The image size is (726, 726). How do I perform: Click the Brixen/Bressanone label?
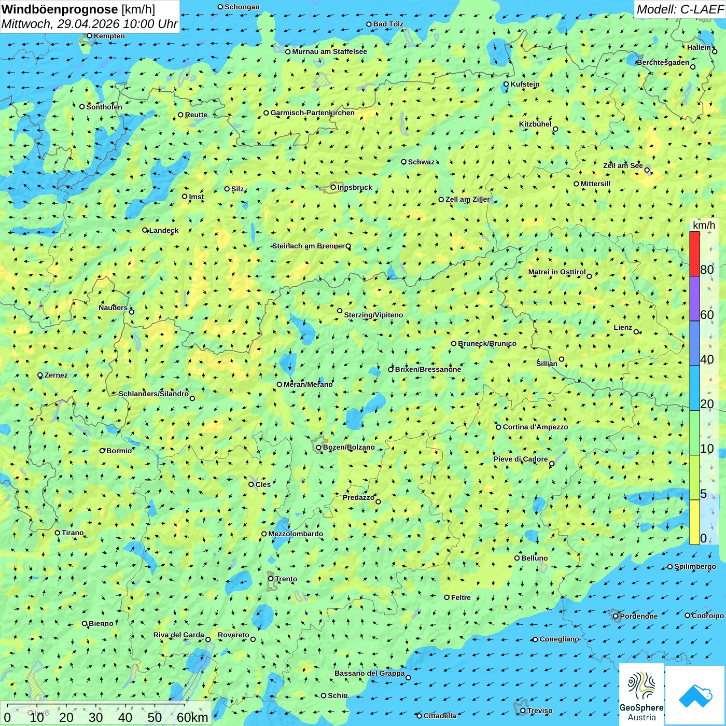click(x=428, y=369)
